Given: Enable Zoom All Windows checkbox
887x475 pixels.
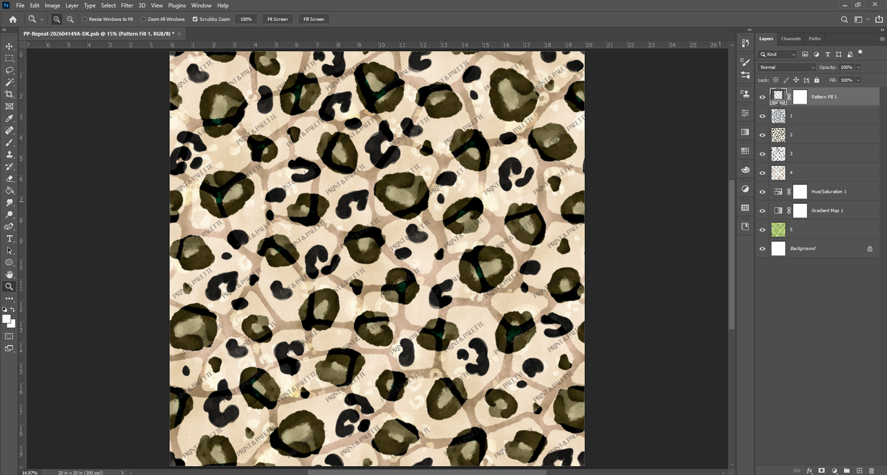Looking at the screenshot, I should pos(144,19).
